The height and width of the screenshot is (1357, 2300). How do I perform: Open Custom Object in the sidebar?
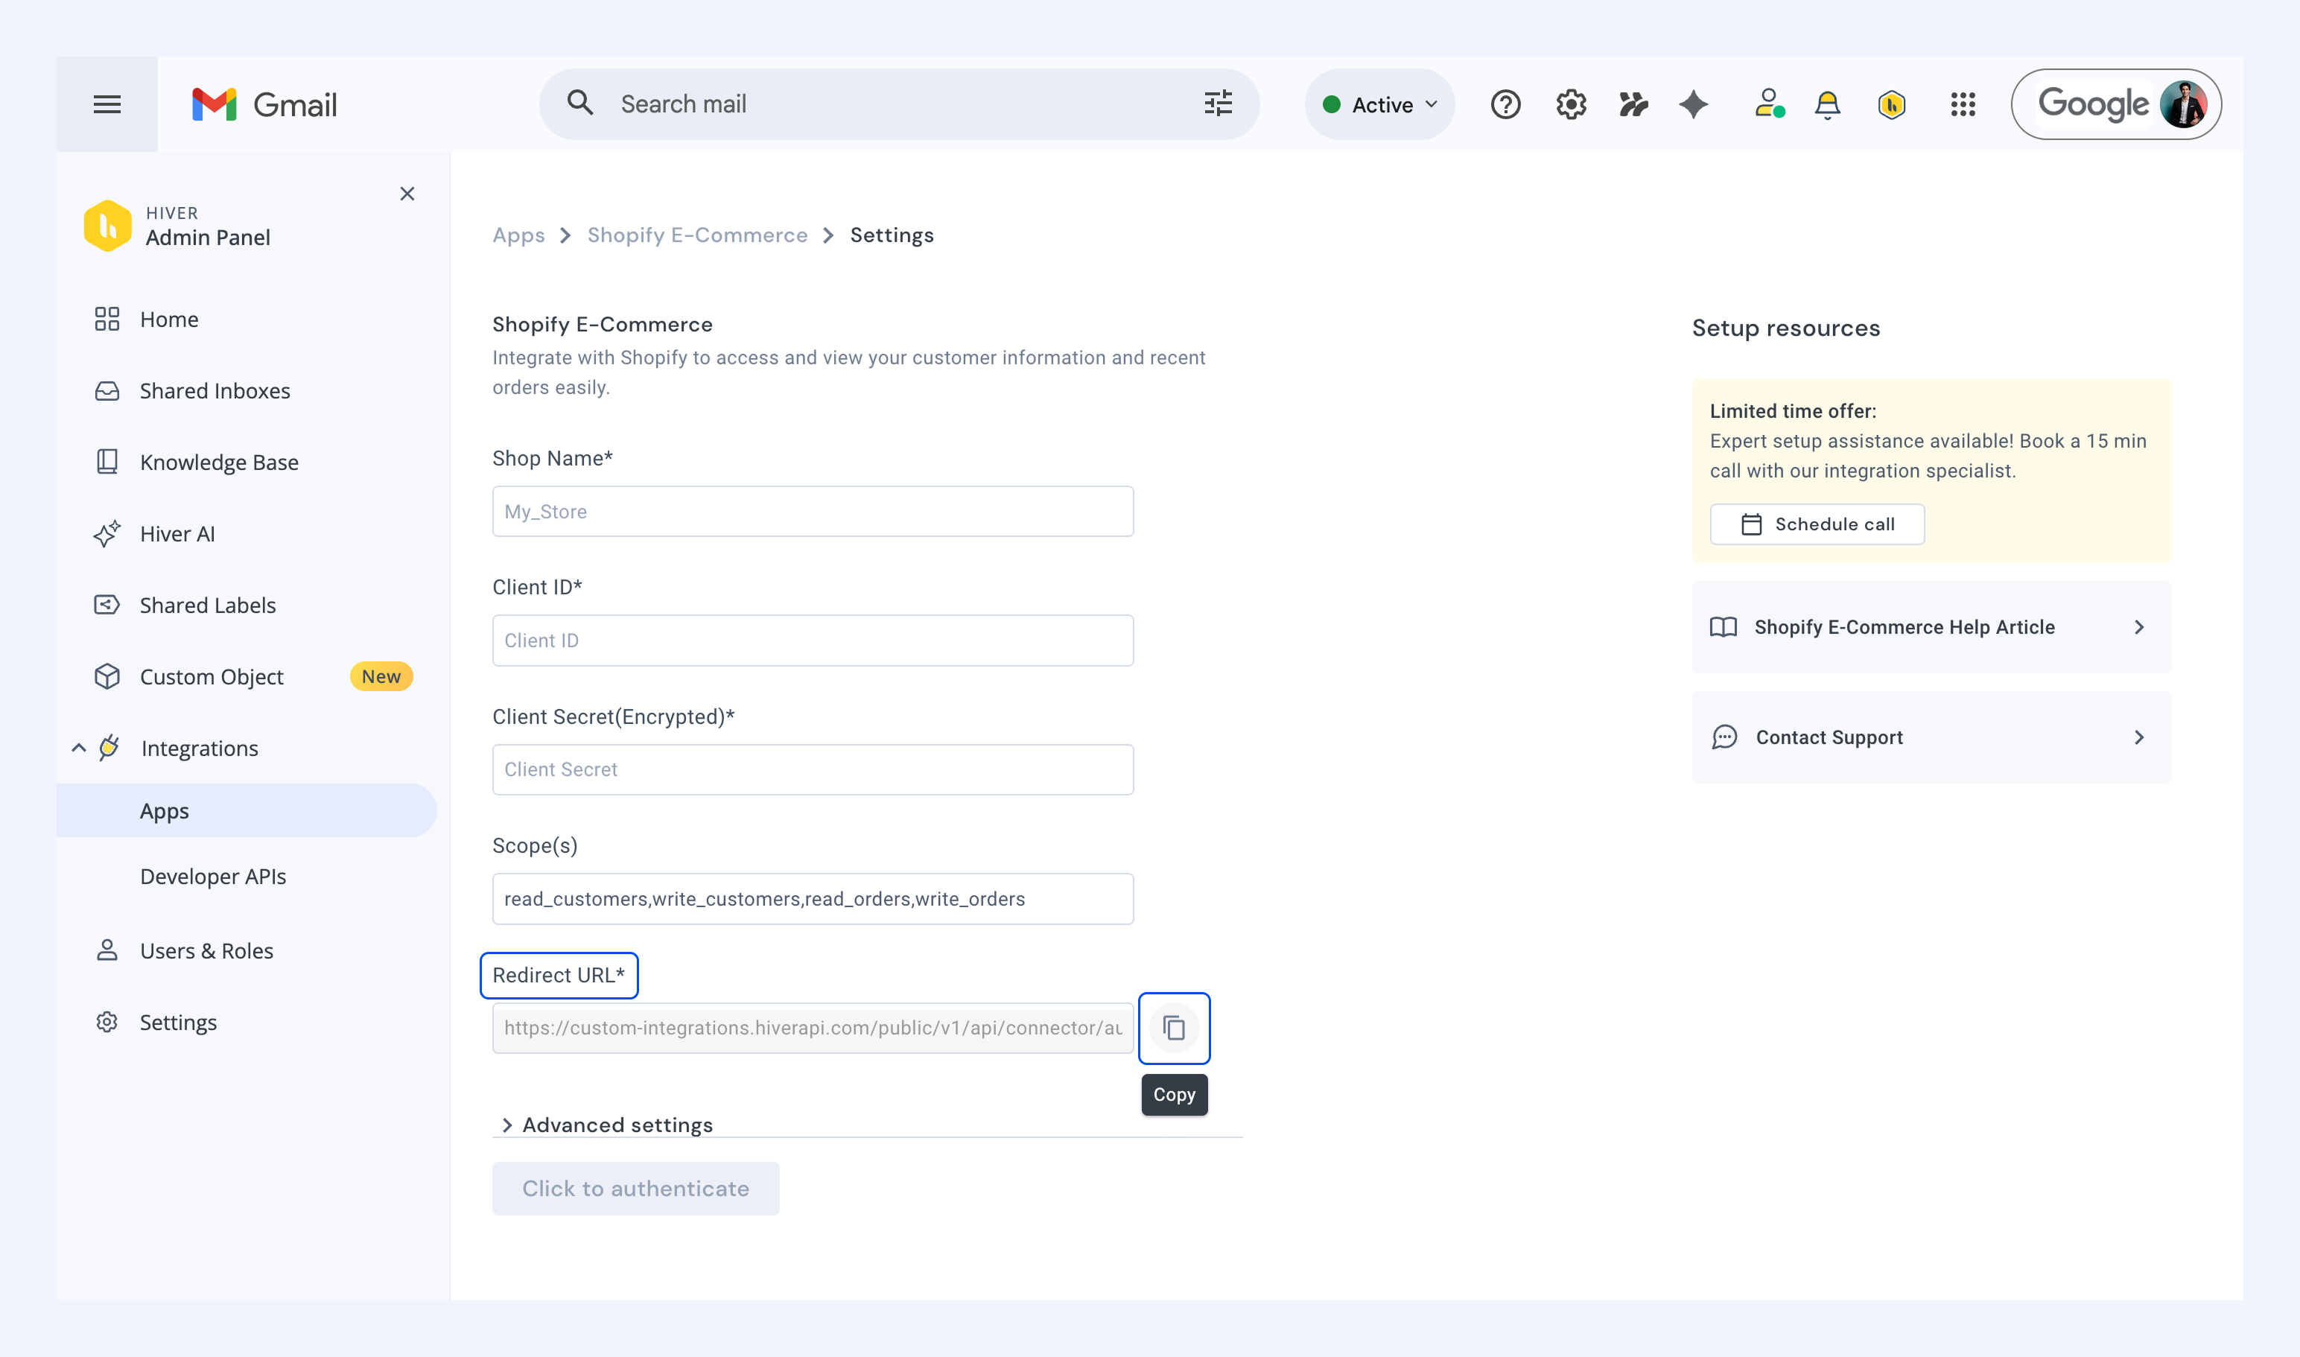click(x=212, y=677)
